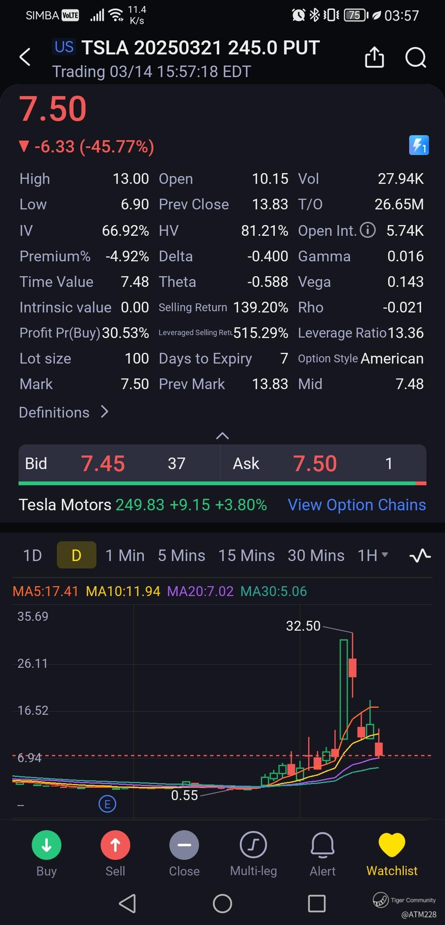This screenshot has width=445, height=925.
Task: Switch to the 5 Mins chart tab
Action: 181,556
